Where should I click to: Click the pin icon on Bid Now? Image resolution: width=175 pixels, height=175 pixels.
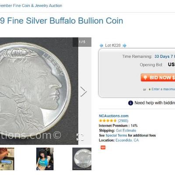pyautogui.click(x=145, y=77)
